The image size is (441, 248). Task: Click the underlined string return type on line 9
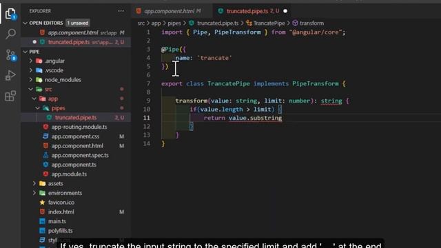tap(331, 101)
